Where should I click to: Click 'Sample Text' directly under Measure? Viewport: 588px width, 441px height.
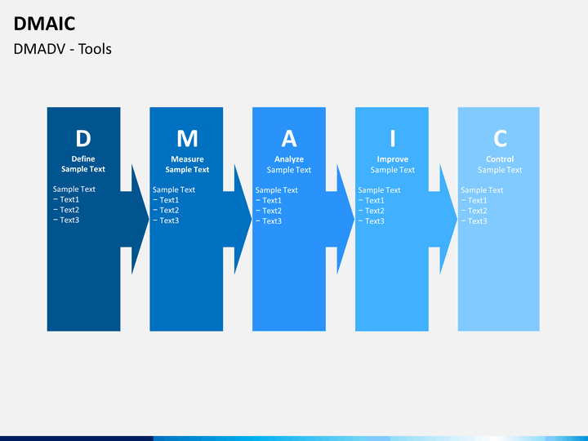click(187, 170)
